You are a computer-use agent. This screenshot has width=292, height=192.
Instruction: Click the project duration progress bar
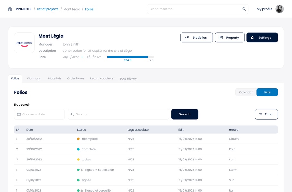tap(130, 57)
